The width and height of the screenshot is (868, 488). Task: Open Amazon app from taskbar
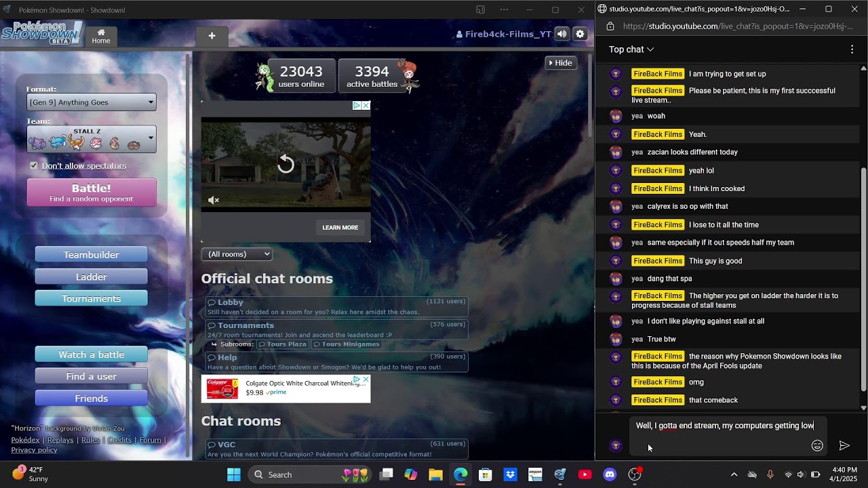click(x=535, y=474)
